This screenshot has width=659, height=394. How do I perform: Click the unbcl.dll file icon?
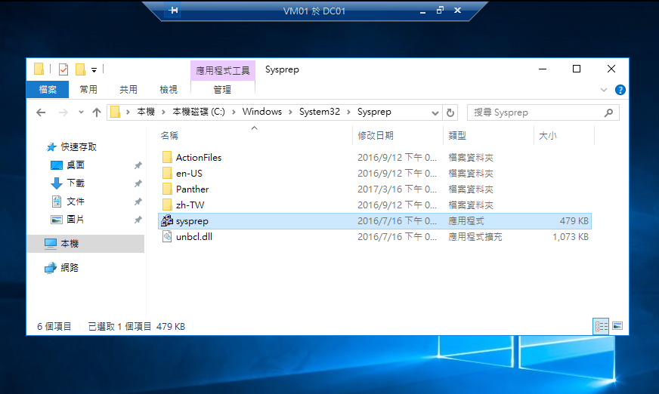pos(167,237)
